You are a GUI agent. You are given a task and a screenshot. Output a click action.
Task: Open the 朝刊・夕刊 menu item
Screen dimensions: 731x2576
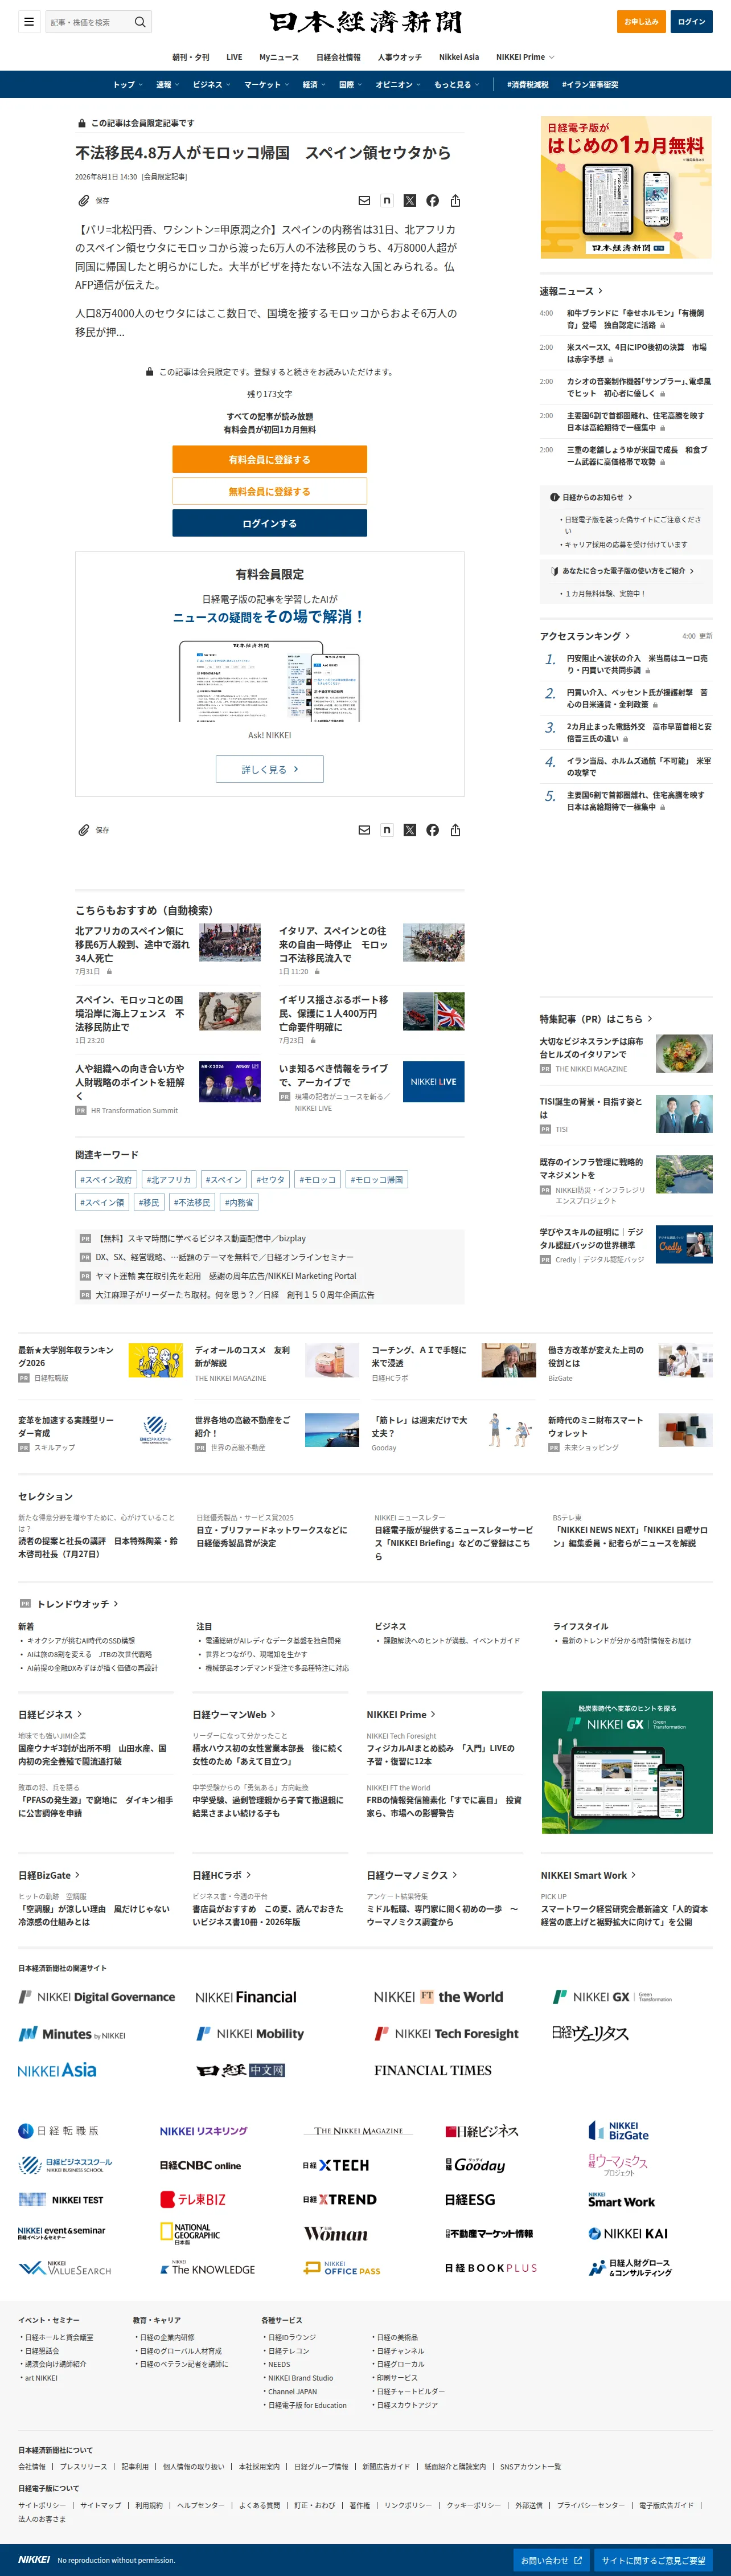tap(191, 57)
